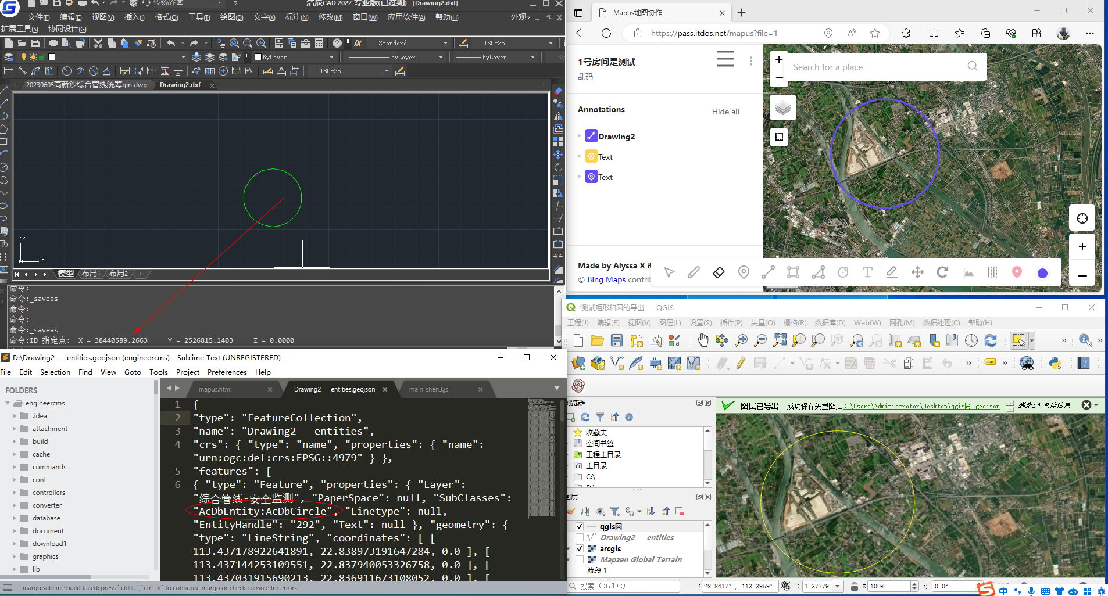
Task: Open the Preferences menu in Sublime Text
Action: tap(227, 372)
